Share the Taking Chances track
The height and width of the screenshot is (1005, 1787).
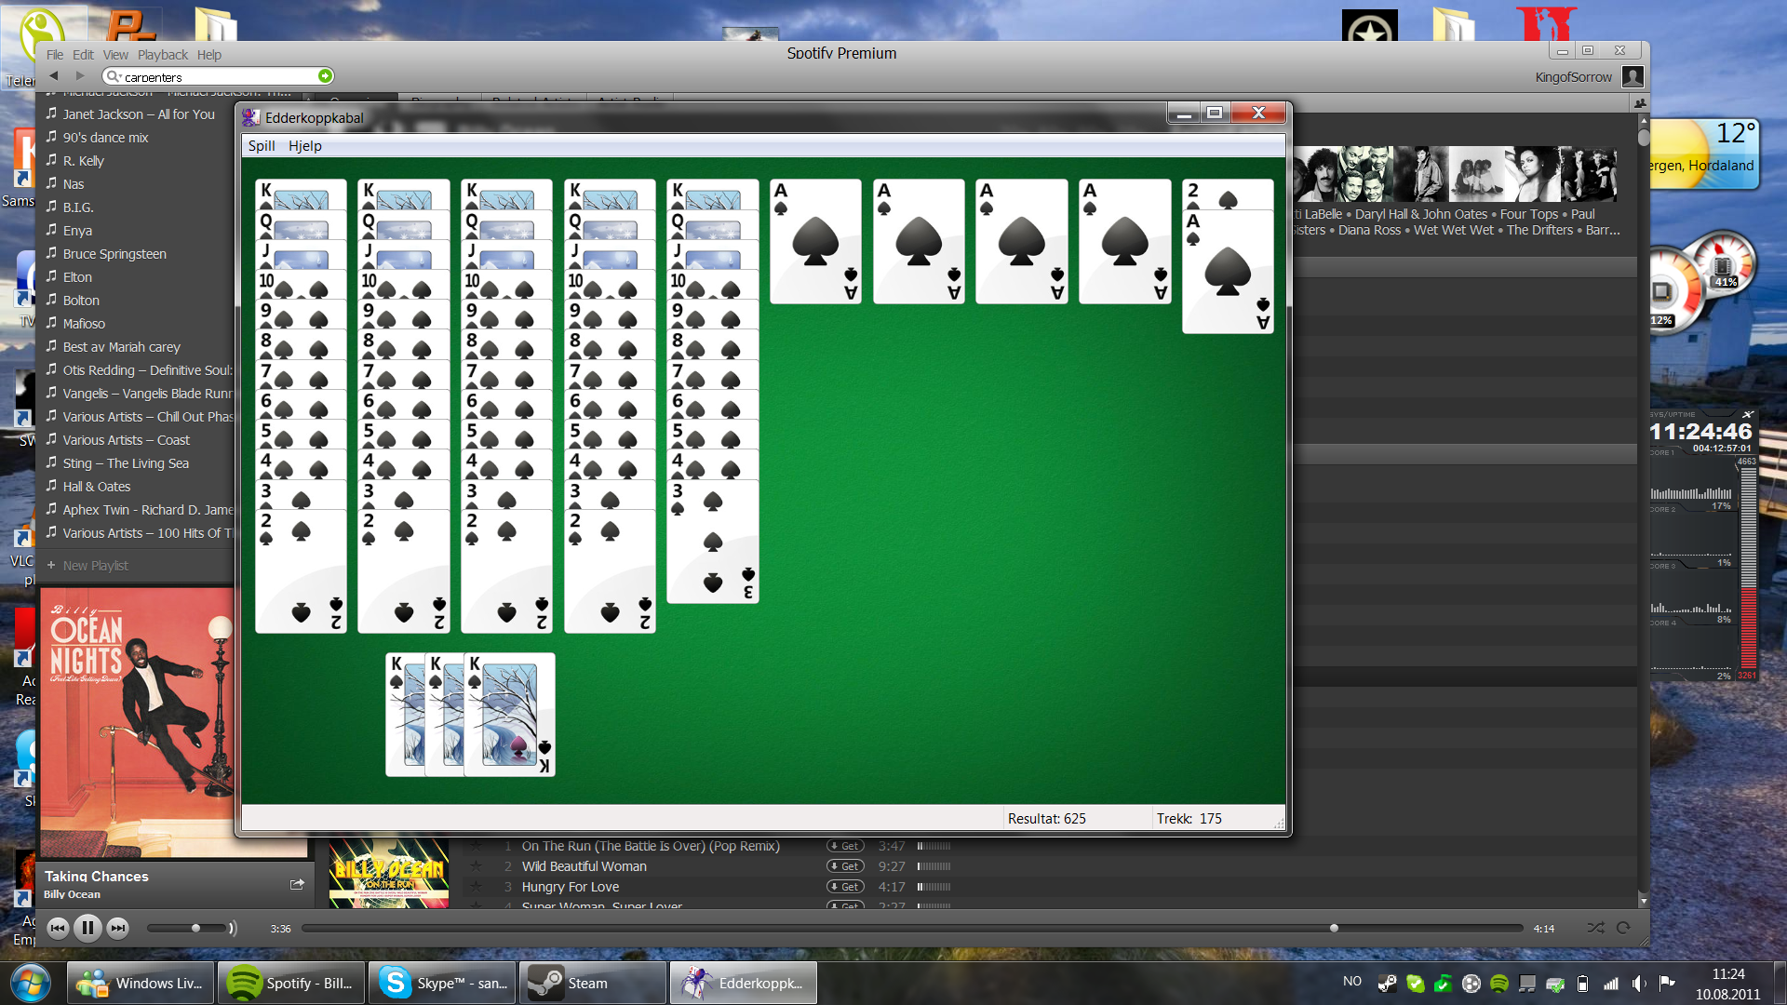tap(297, 884)
